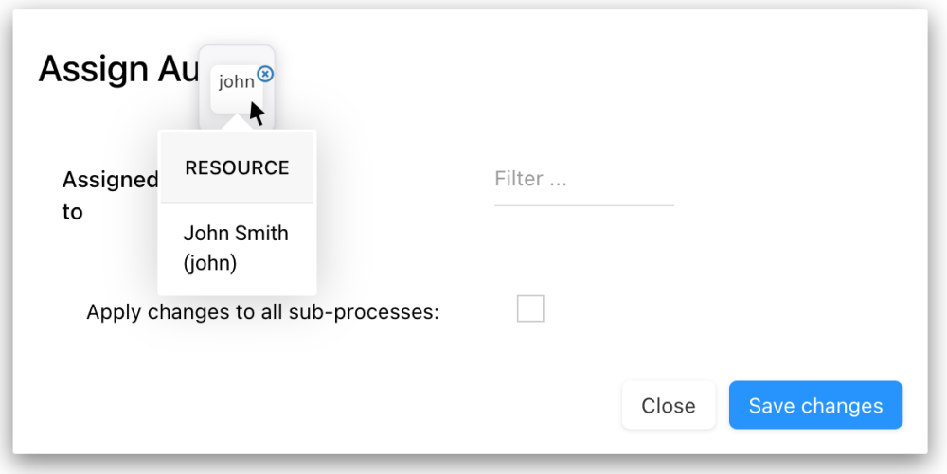Sort by the RESOURCE header cell
This screenshot has width=947, height=474.
pyautogui.click(x=237, y=168)
